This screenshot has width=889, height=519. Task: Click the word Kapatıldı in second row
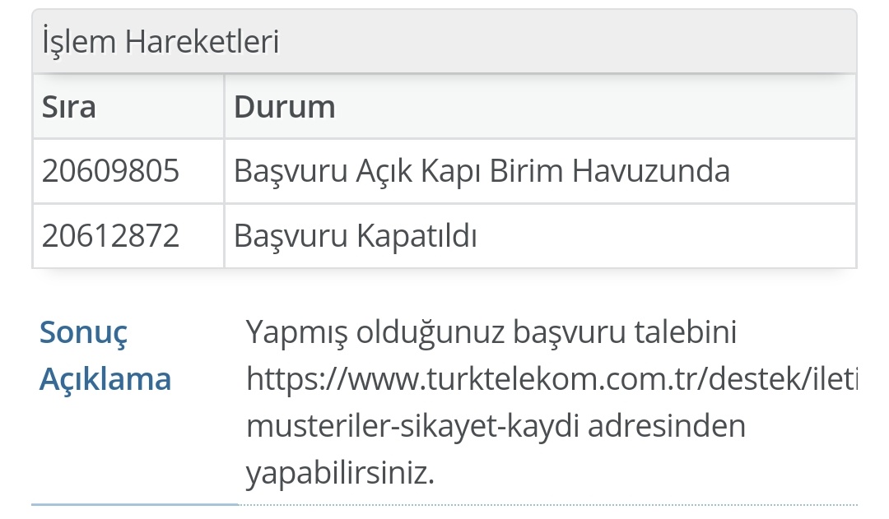[x=417, y=235]
